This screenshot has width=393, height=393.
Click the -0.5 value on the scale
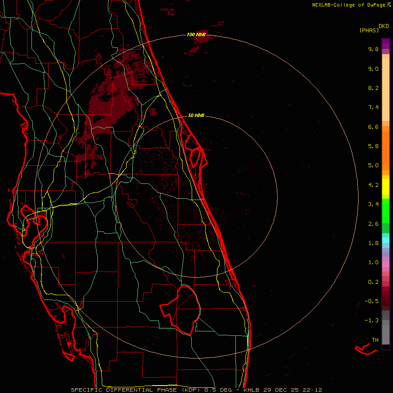(372, 301)
